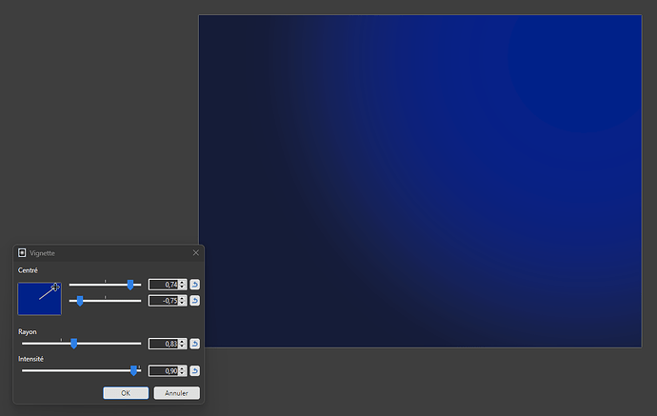Click the Centre position preview thumbnail
The width and height of the screenshot is (657, 416).
[39, 298]
